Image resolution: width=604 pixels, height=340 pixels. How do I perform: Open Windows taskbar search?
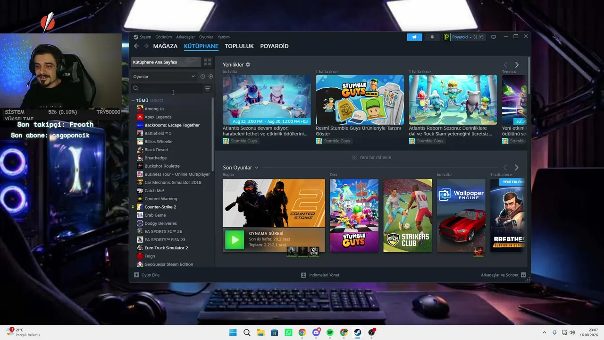[247, 332]
